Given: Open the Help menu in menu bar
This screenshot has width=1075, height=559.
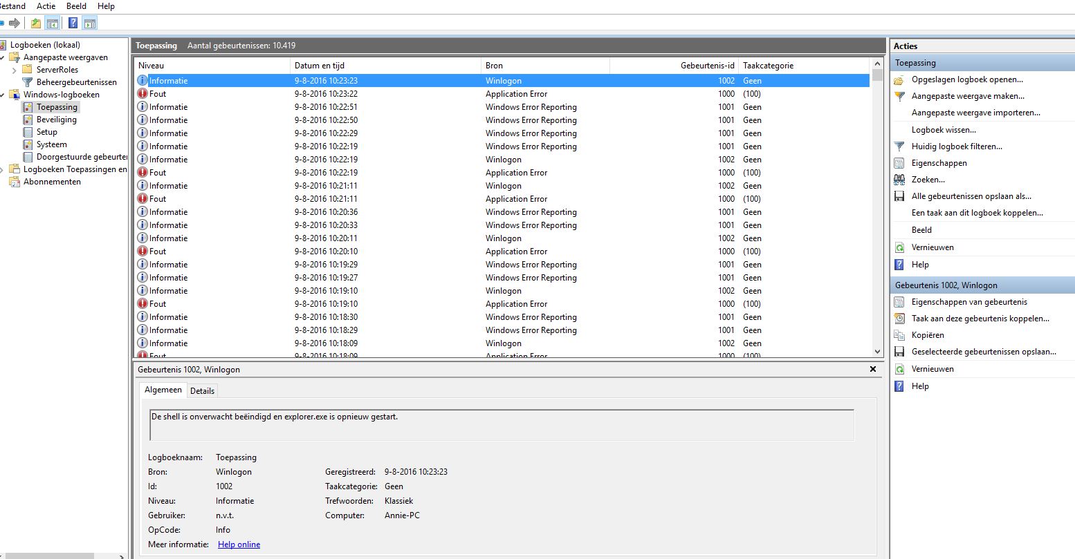Looking at the screenshot, I should coord(106,6).
